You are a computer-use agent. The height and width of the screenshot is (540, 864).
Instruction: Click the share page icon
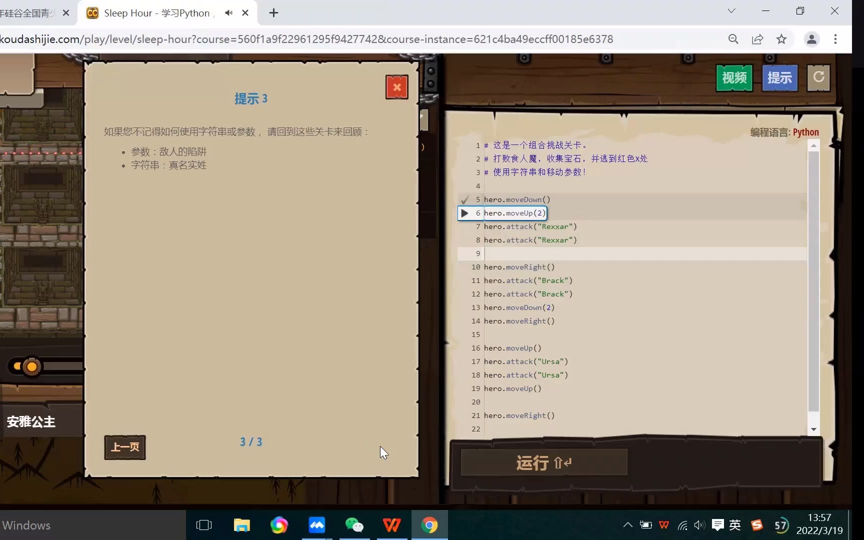[x=757, y=39]
